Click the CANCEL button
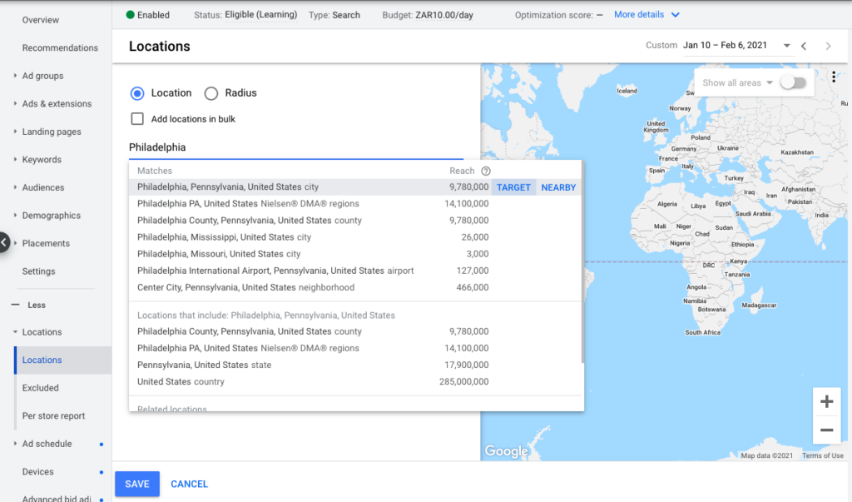The height and width of the screenshot is (502, 852). point(189,484)
